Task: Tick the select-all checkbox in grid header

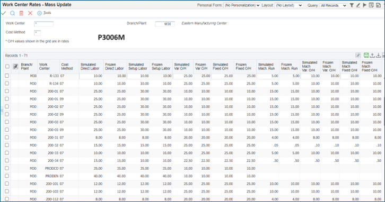Action: coord(7,66)
